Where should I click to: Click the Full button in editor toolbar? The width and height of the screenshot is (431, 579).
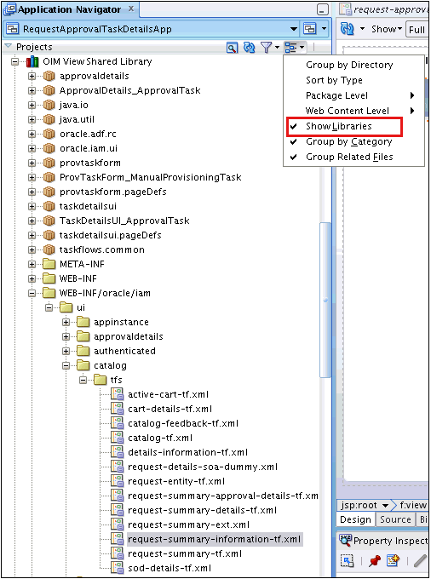point(417,30)
